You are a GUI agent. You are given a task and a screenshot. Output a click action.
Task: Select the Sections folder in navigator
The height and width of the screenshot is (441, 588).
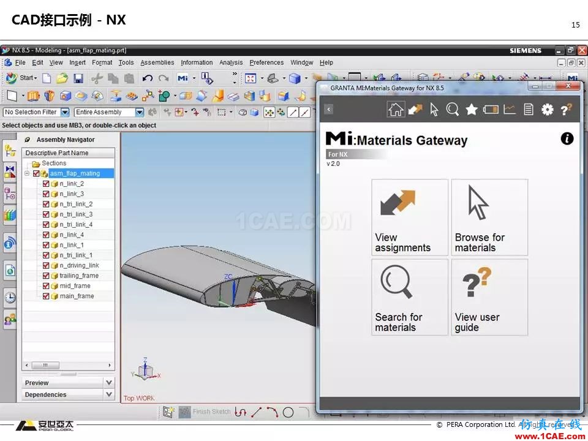coord(49,164)
